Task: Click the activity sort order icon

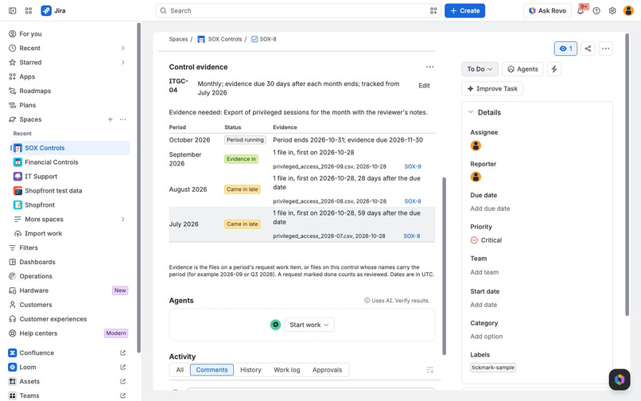Action: 429,370
